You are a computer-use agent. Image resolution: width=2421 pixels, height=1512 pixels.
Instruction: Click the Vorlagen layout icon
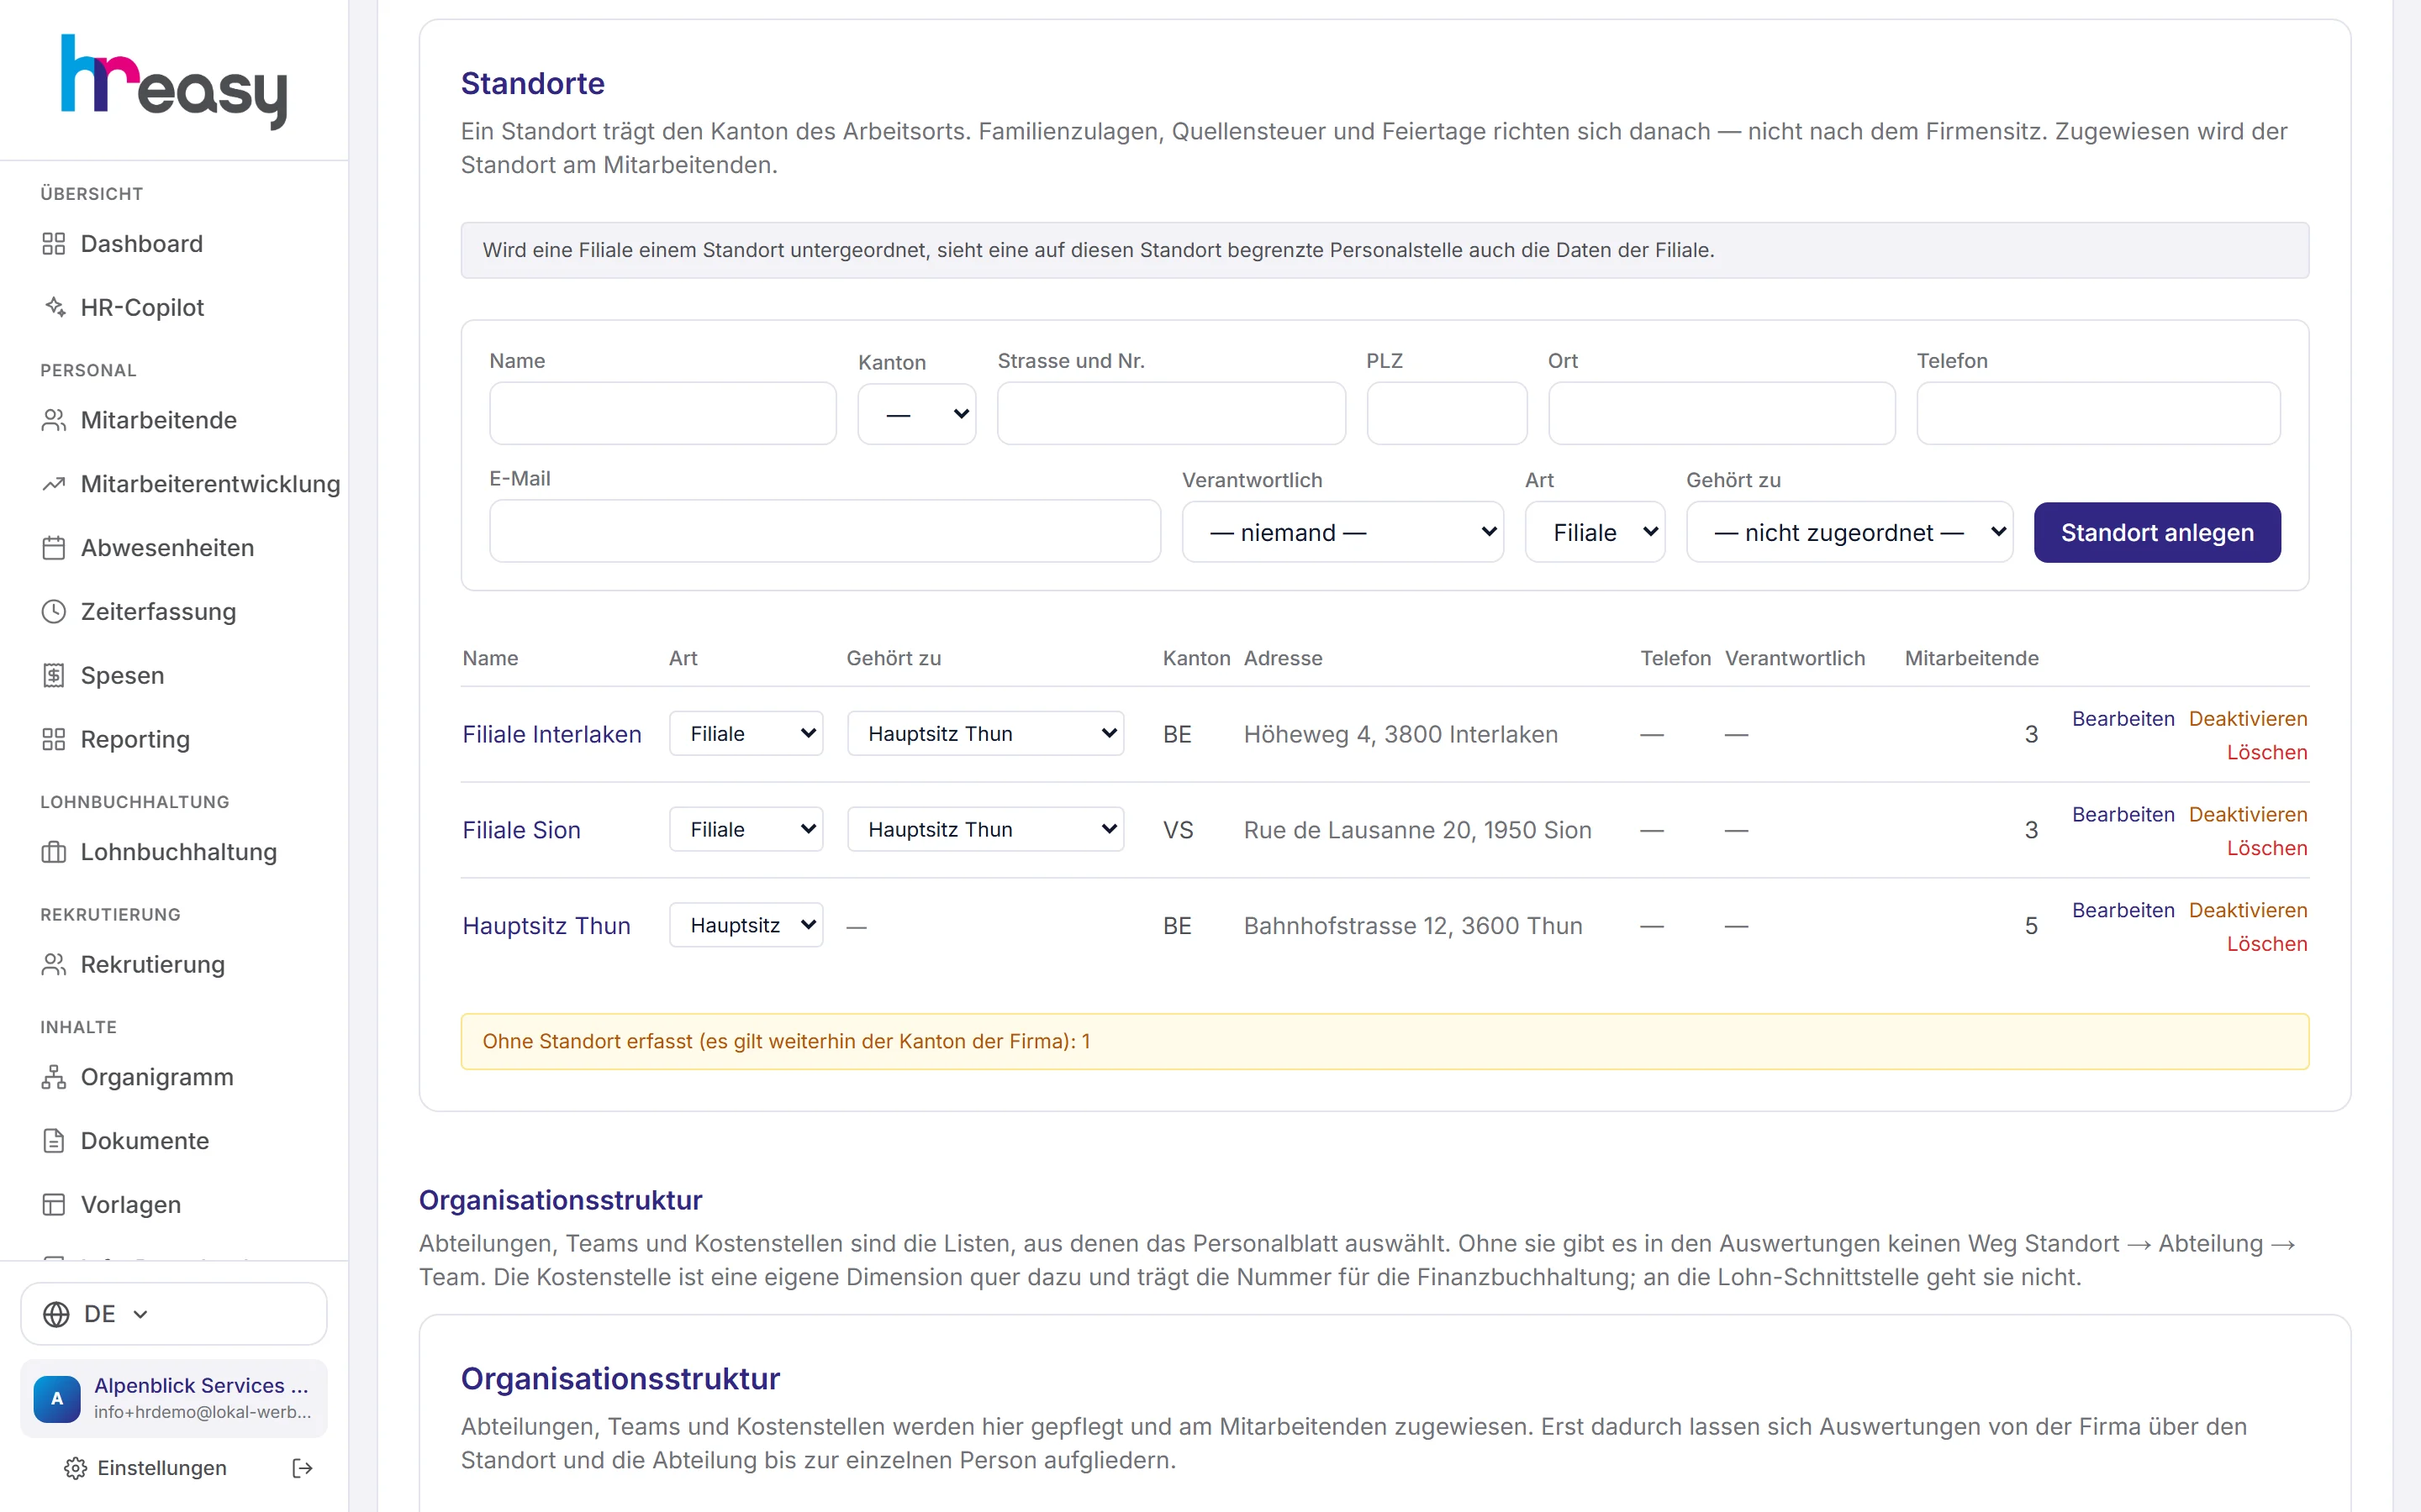coord(54,1204)
